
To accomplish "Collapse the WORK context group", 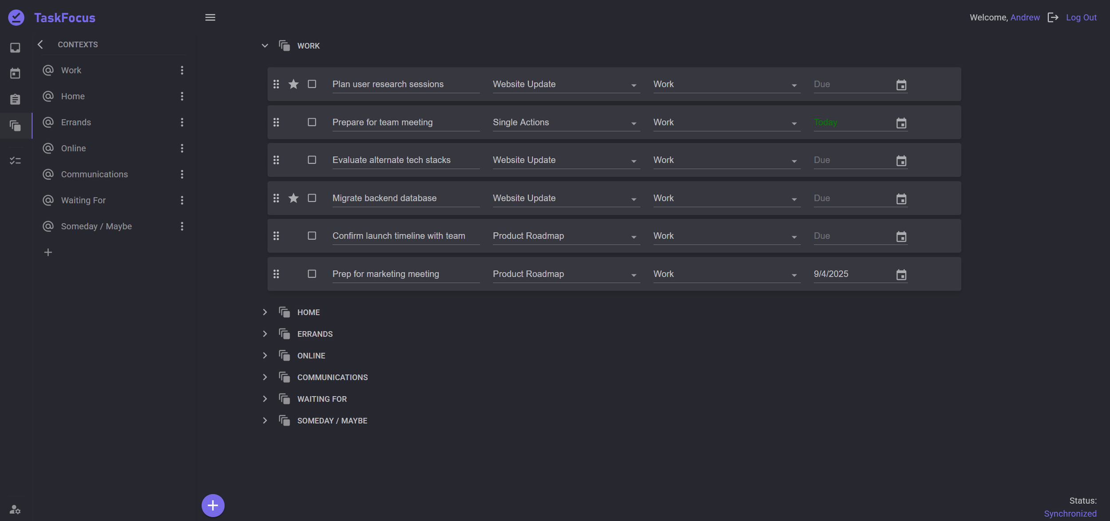I will point(265,46).
